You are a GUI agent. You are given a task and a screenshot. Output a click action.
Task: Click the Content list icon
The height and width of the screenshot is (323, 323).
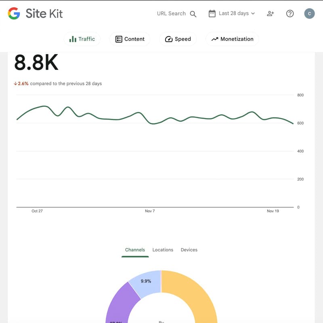point(119,39)
